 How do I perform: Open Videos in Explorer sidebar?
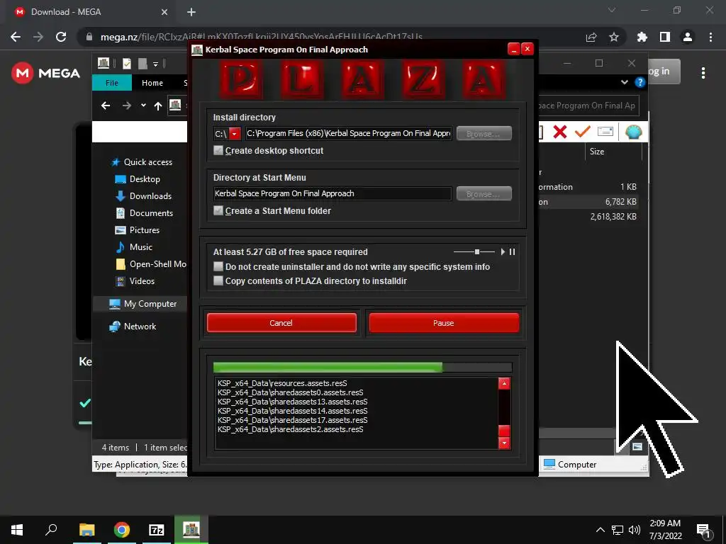tap(142, 281)
